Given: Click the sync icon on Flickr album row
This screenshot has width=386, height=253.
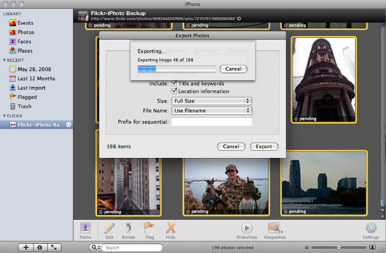Looking at the screenshot, I should coord(69,125).
